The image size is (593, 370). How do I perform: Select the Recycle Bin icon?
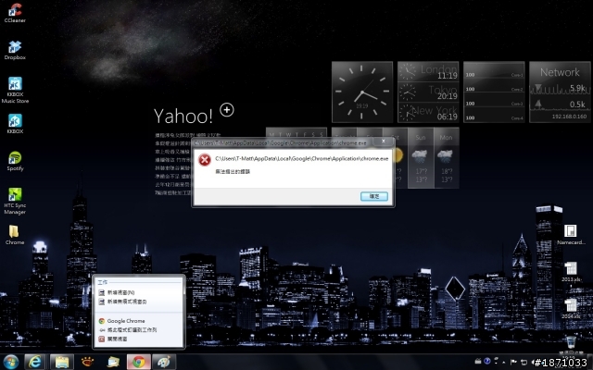[x=571, y=345]
